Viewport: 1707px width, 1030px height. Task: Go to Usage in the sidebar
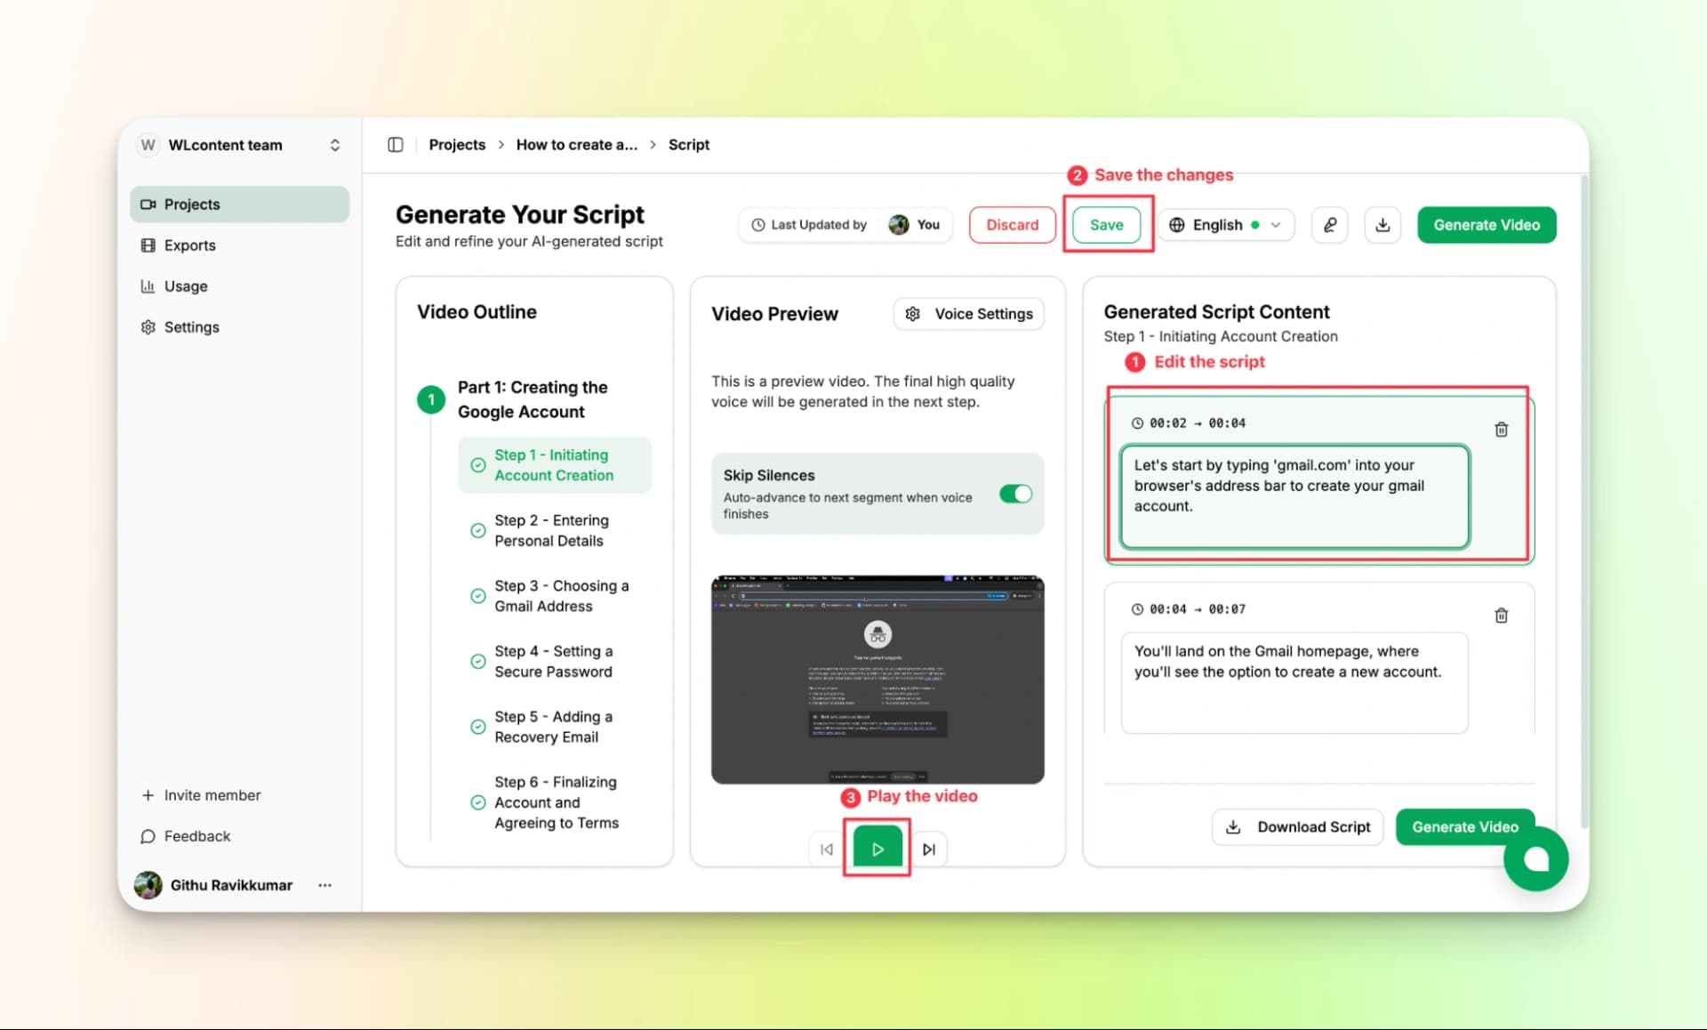click(185, 286)
